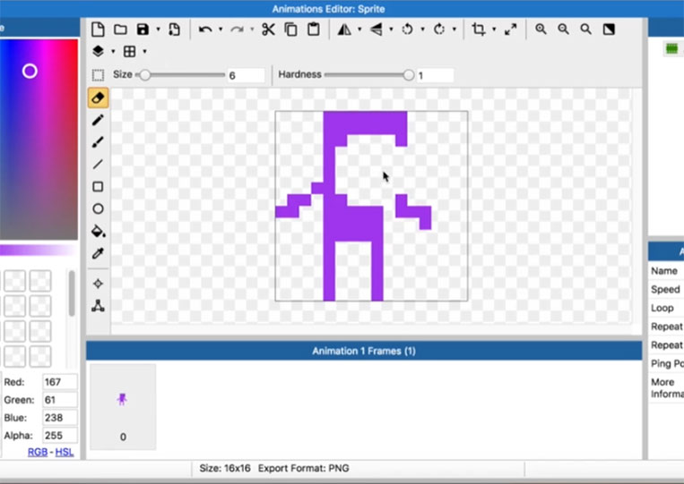Click the Blue value field showing 238
This screenshot has width=684, height=484.
click(60, 418)
